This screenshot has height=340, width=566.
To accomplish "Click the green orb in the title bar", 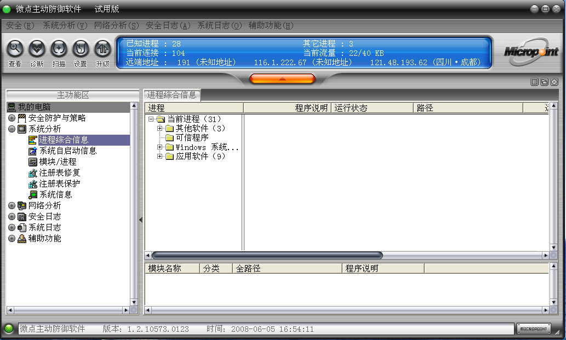I will [7, 9].
